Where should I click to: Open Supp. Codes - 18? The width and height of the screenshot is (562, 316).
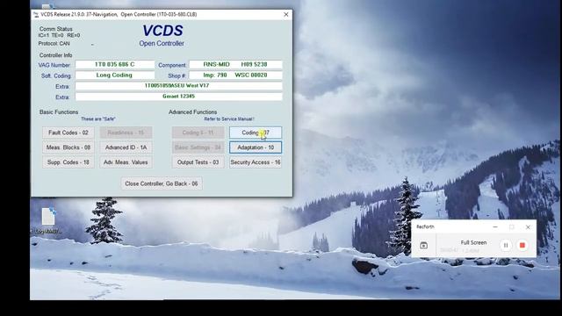click(68, 162)
